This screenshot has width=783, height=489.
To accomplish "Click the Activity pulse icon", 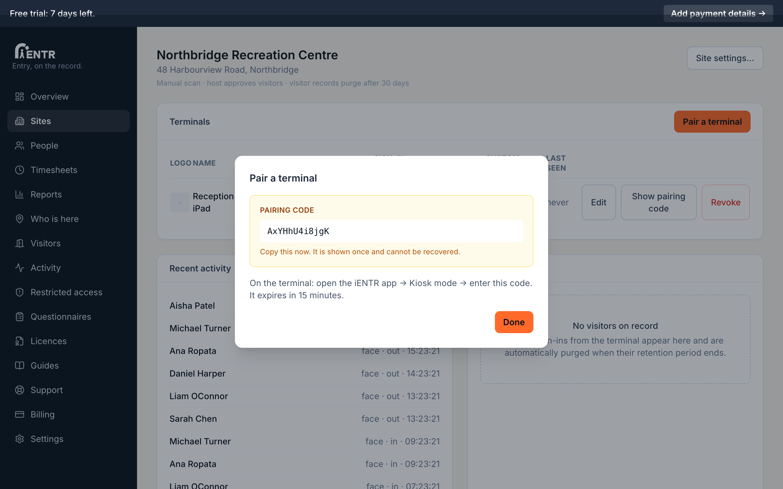I will (19, 268).
